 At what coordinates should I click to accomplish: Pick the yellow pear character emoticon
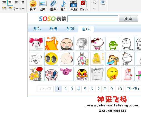click(97, 59)
